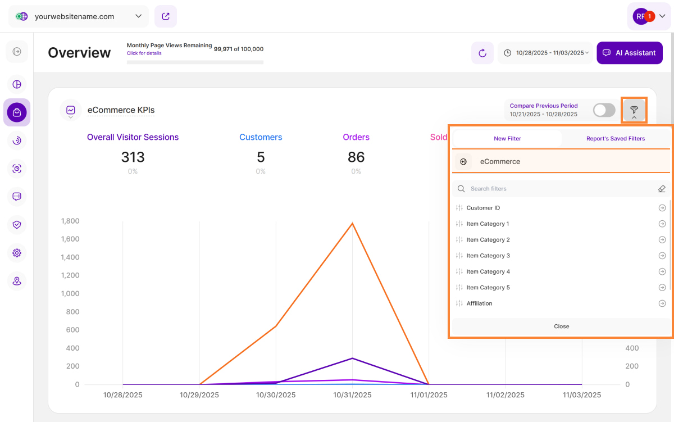This screenshot has width=674, height=422.
Task: Expand the user account menu
Action: 649,16
